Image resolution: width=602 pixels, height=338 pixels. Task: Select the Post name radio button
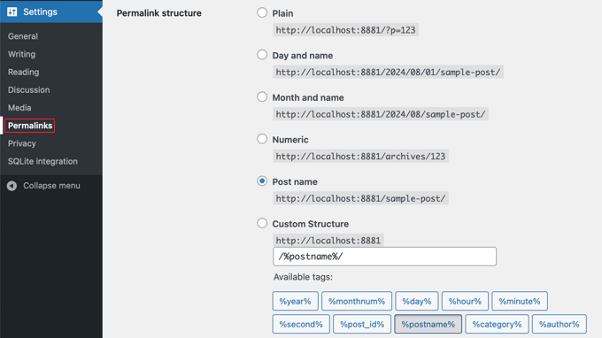(262, 181)
